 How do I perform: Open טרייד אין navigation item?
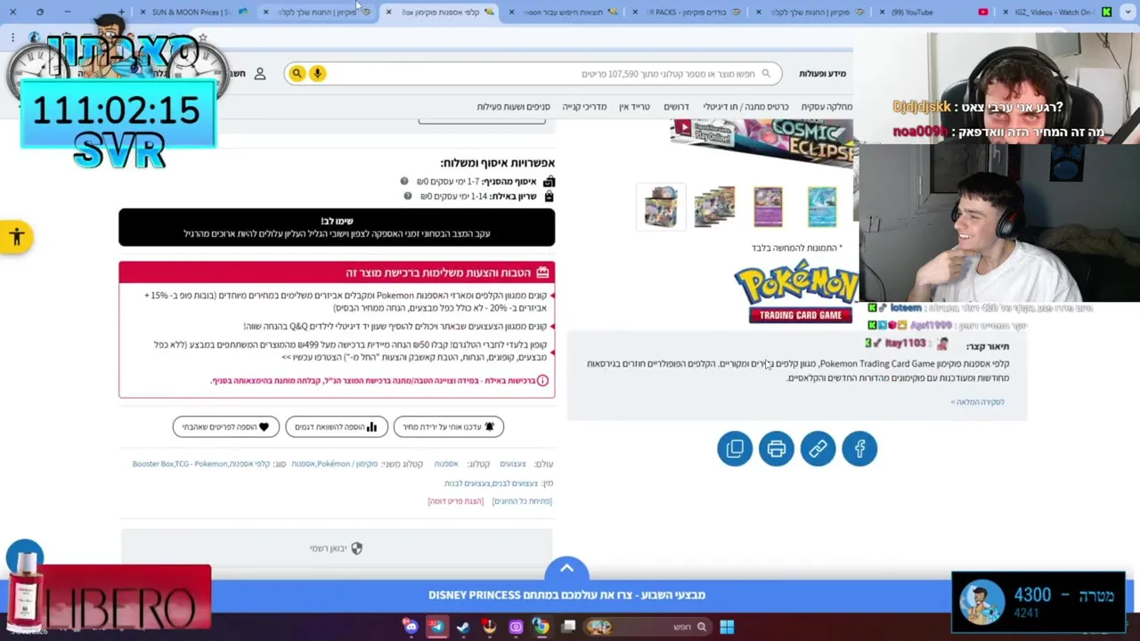click(634, 107)
